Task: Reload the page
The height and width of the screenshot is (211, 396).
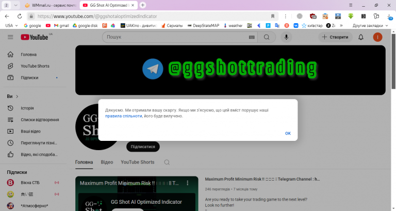Action: (20, 16)
